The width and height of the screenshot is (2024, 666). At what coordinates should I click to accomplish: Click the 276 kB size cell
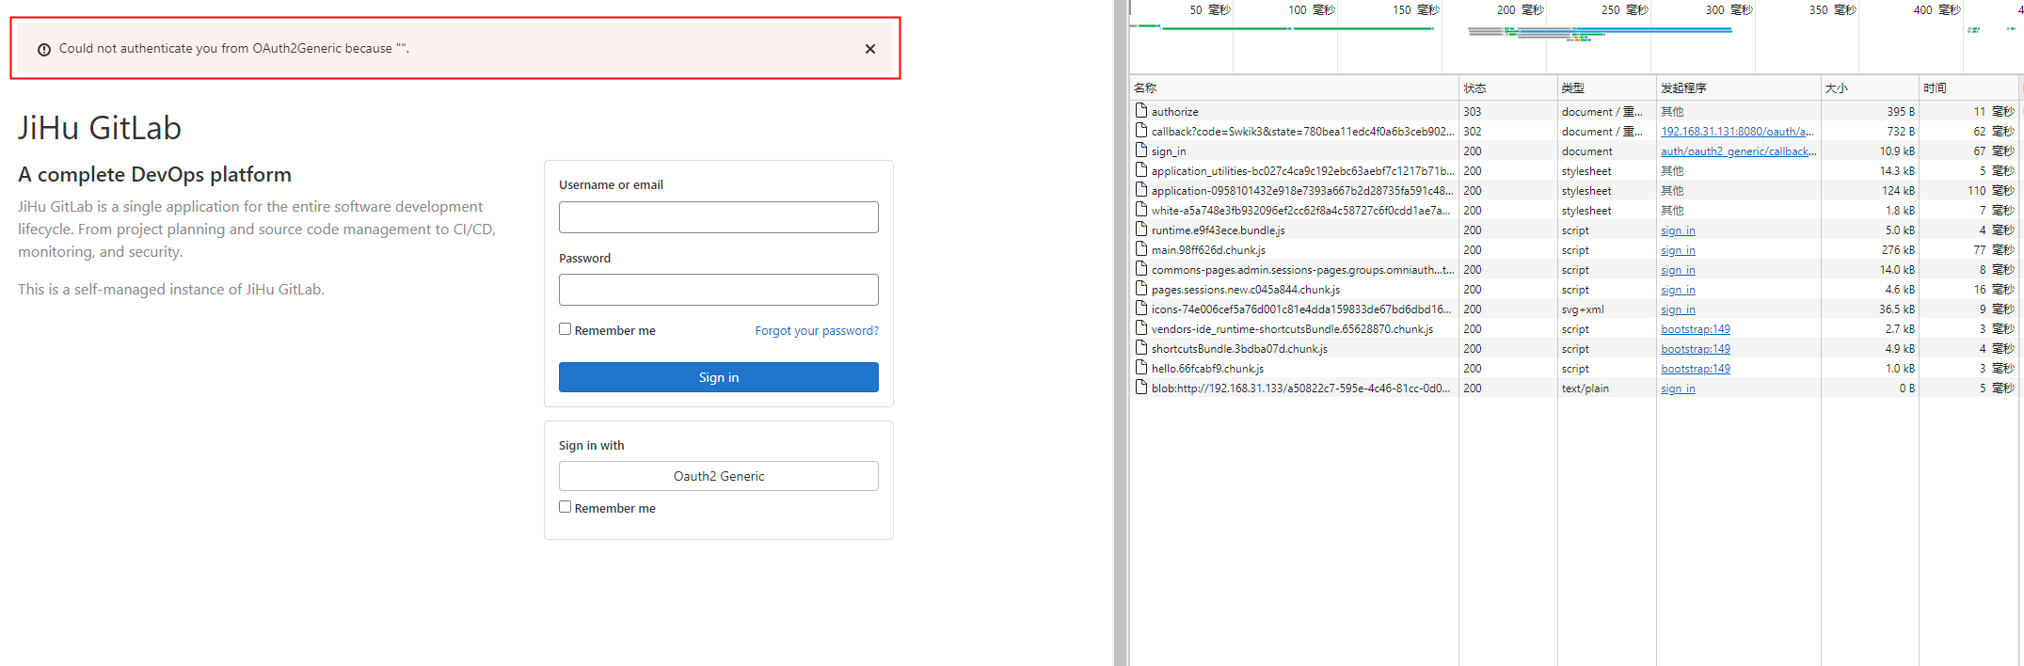tap(1898, 250)
